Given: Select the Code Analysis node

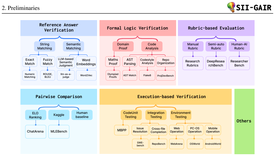Looking at the screenshot, I should [x=152, y=46].
